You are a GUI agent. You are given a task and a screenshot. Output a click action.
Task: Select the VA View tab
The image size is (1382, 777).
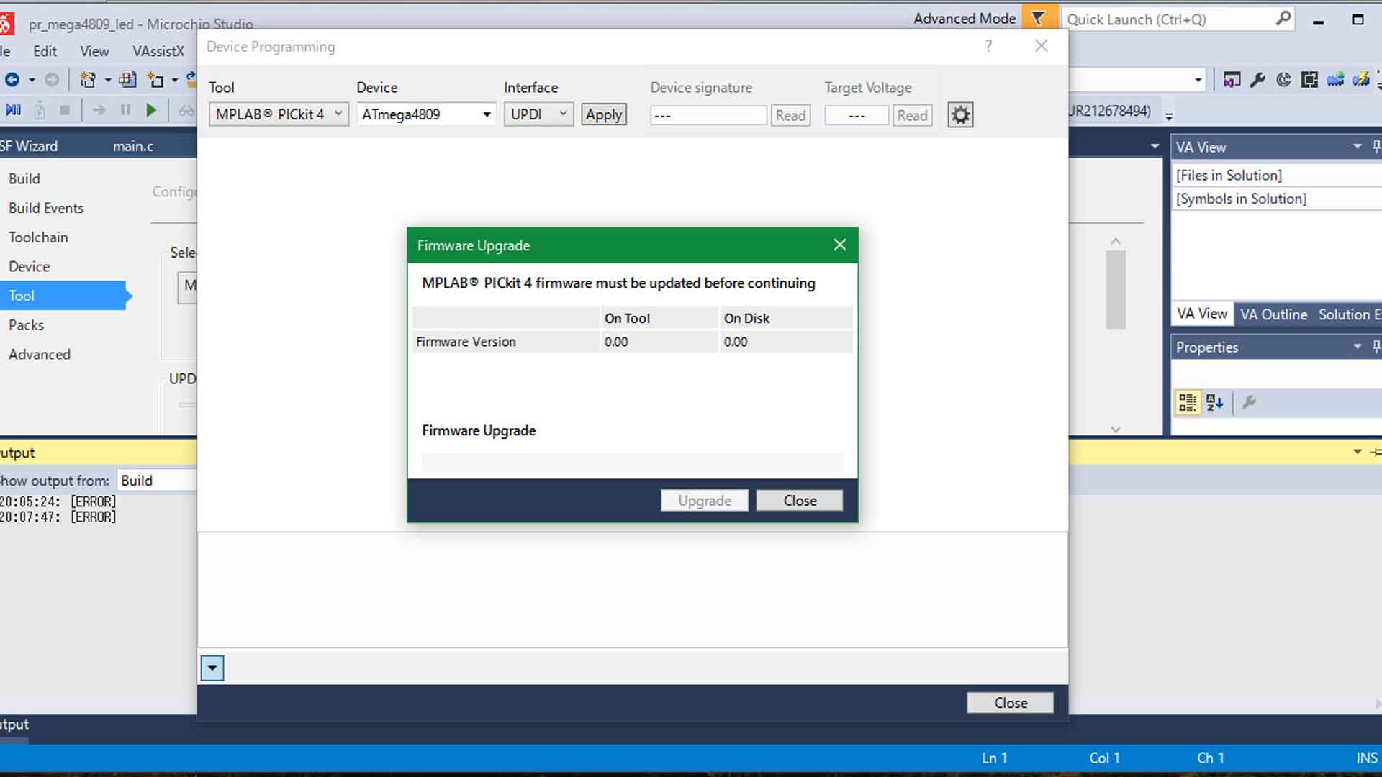1201,314
